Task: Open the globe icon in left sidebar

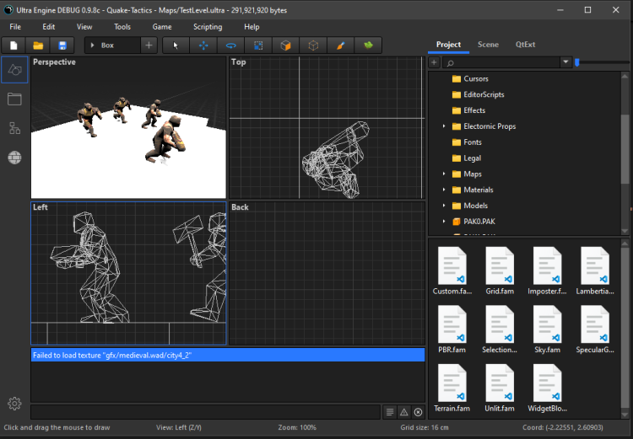Action: [x=14, y=158]
